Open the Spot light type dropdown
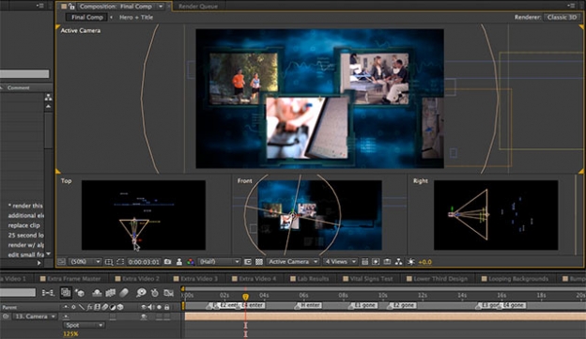 pos(84,325)
